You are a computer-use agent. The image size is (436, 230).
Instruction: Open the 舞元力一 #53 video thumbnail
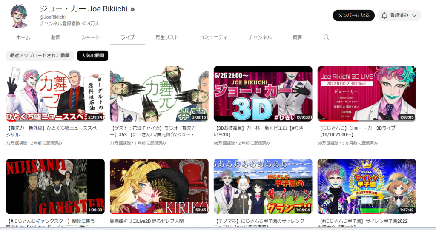point(159,94)
